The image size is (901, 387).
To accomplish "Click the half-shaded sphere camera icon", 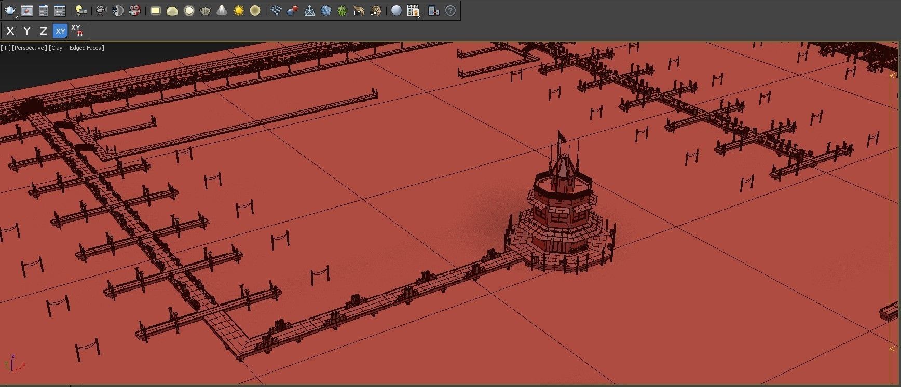I will pos(118,10).
